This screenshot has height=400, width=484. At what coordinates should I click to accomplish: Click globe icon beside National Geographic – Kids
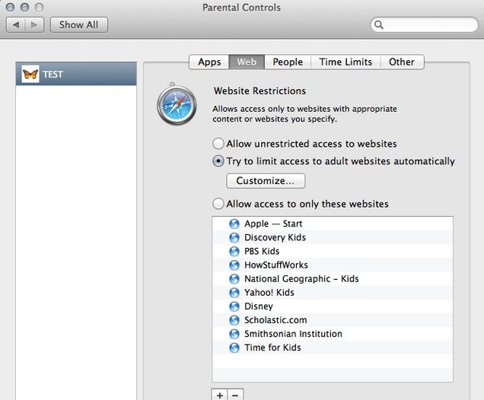click(x=234, y=279)
